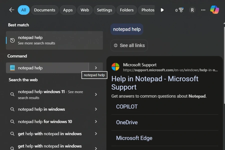This screenshot has width=225, height=150.
Task: Click the Notepad app icon in Command
Action: point(12,68)
